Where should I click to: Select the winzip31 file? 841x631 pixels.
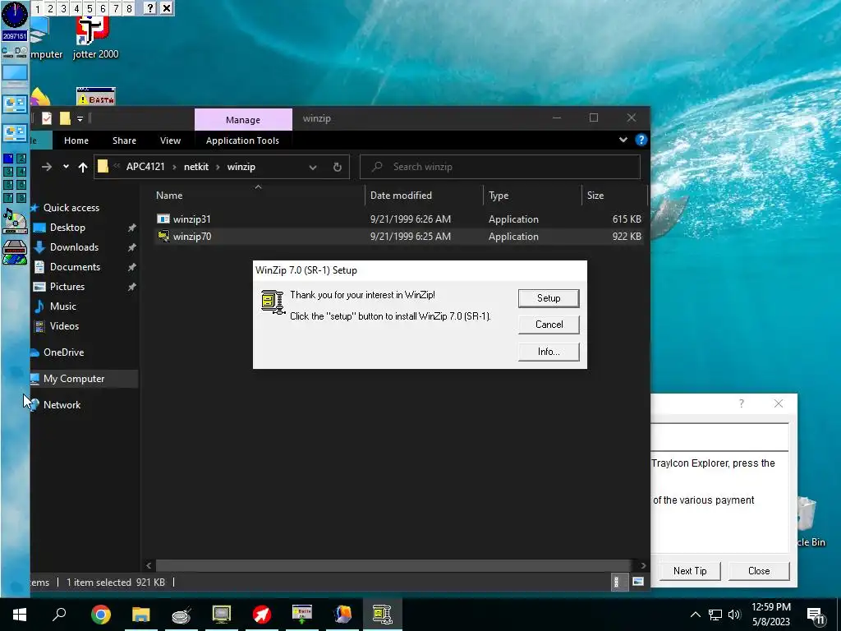[191, 219]
